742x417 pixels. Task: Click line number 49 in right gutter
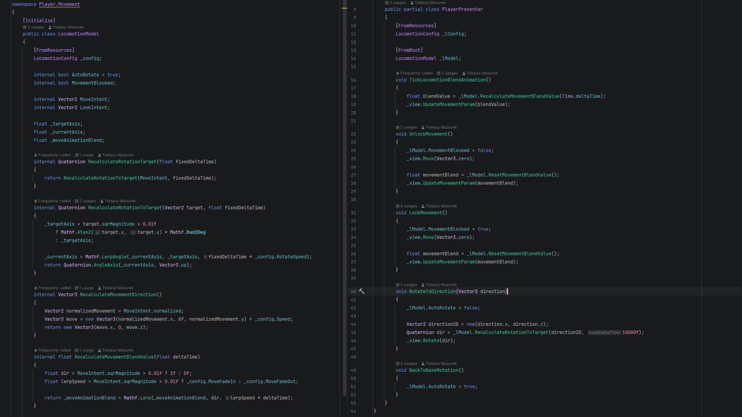tap(353, 370)
